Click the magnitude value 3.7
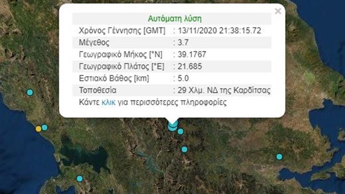 click(183, 43)
